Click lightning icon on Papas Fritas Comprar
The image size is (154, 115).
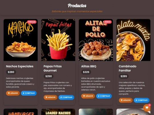[x=61, y=97]
